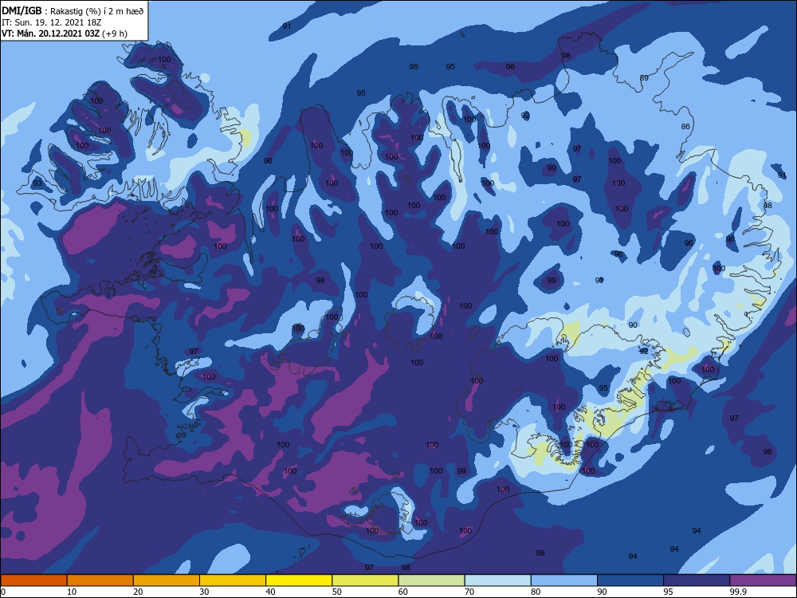
Task: Click the '88' humidity value on the map
Action: coord(768,206)
